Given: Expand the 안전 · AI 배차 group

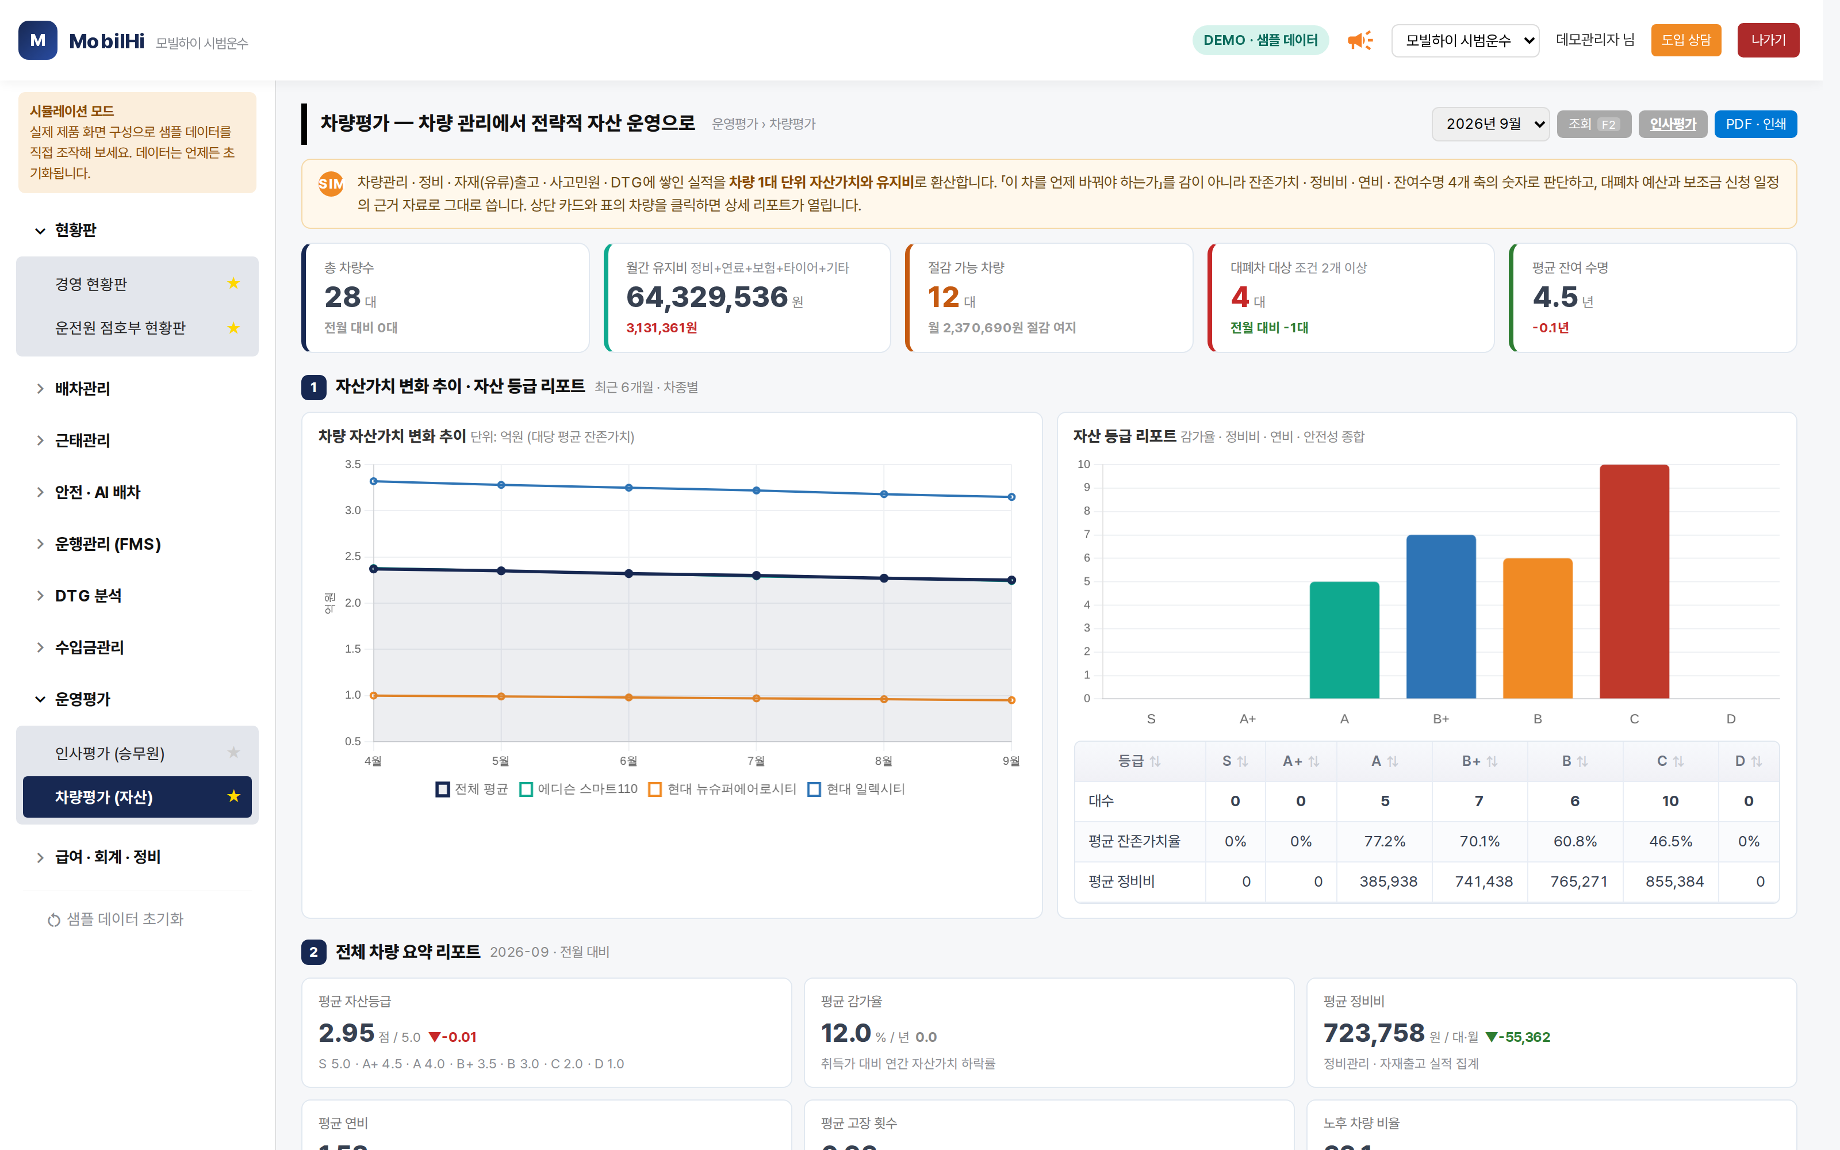Looking at the screenshot, I should [137, 492].
